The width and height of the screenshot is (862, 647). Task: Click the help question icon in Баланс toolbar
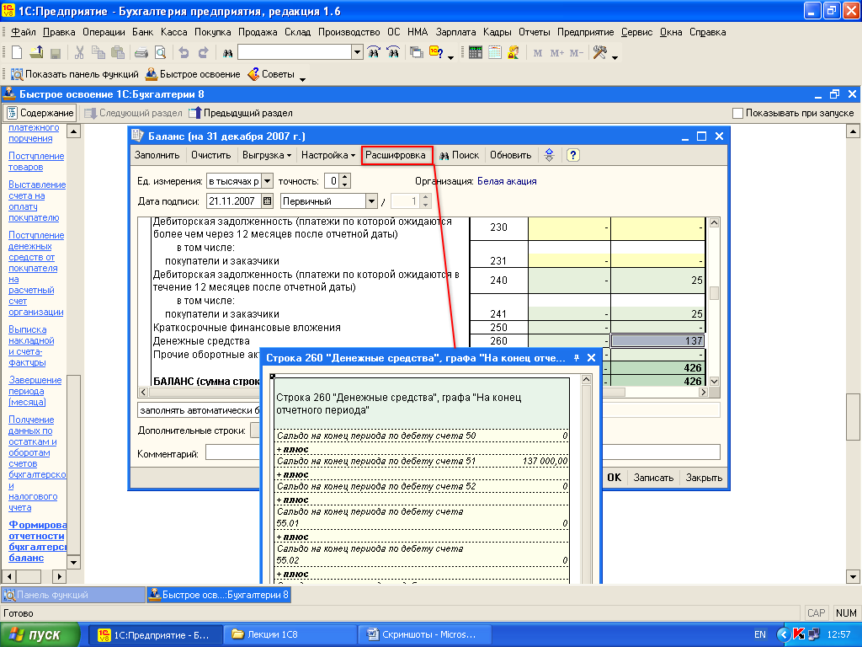coord(572,155)
